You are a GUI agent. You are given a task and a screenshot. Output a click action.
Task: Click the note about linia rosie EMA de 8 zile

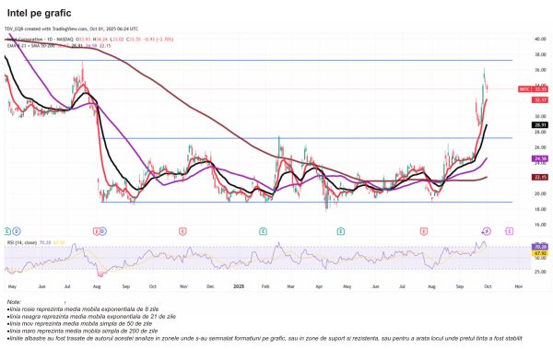tap(83, 309)
